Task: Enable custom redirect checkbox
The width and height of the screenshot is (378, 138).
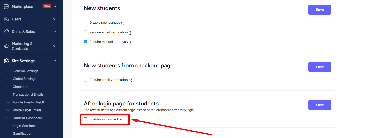Action: [x=86, y=119]
